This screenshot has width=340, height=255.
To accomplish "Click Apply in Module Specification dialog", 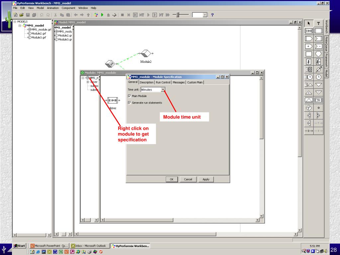I will (x=206, y=179).
